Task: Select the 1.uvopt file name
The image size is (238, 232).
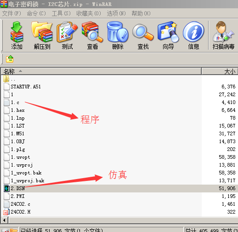Action: 20,157
